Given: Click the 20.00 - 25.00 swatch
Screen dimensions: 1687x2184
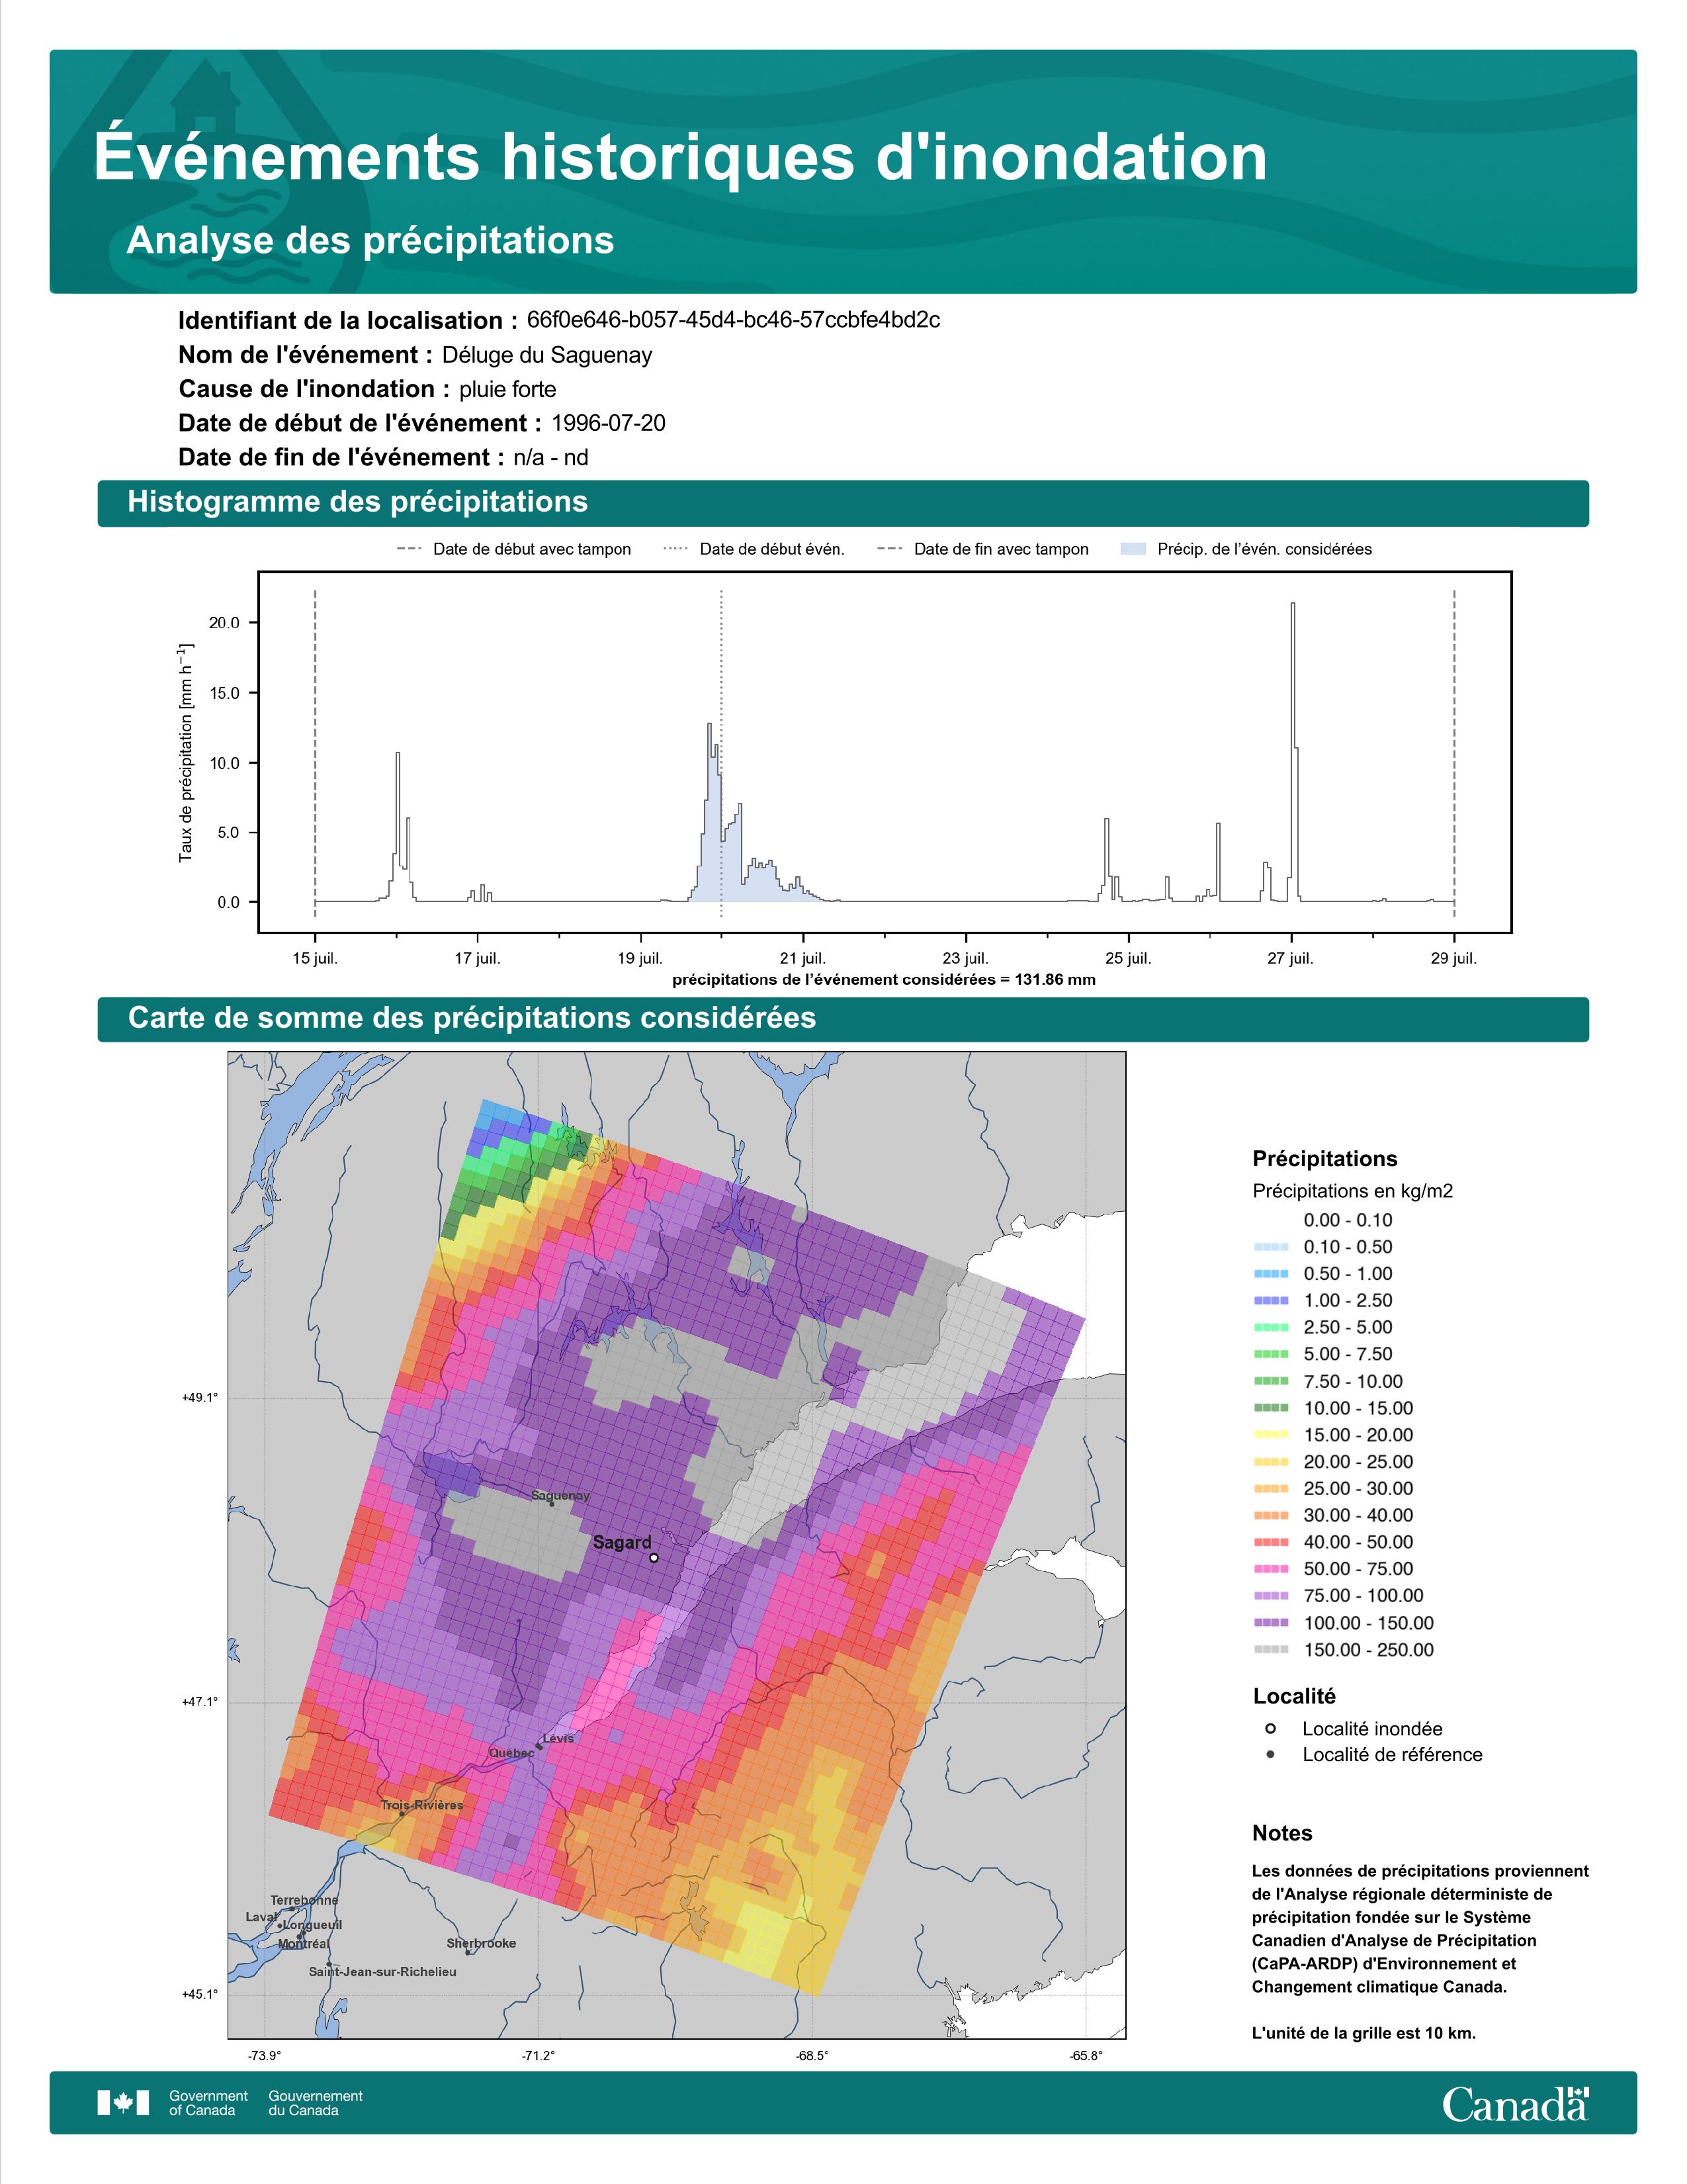Looking at the screenshot, I should 1270,1462.
